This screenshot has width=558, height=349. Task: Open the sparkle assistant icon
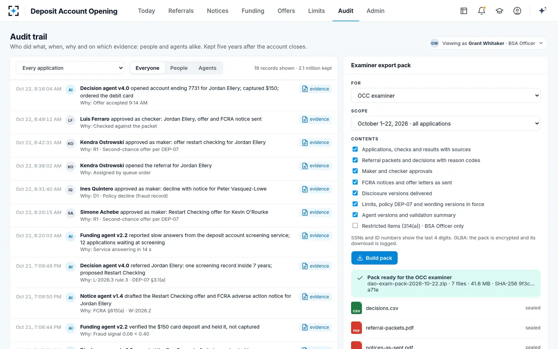pos(542,10)
